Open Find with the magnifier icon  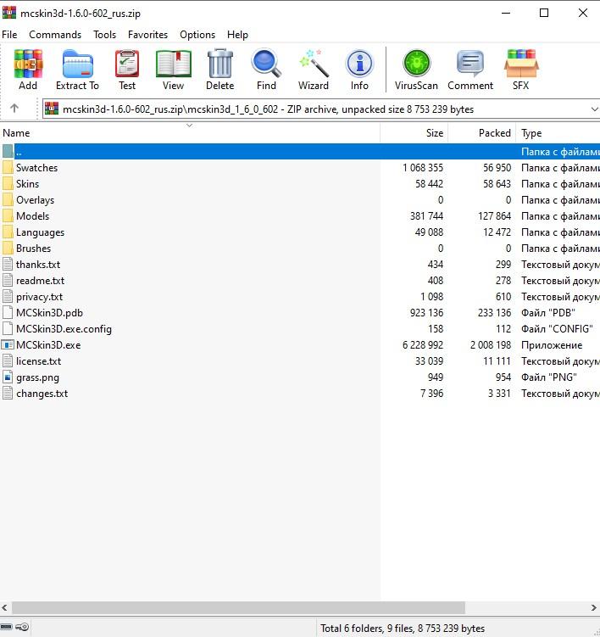(x=266, y=64)
